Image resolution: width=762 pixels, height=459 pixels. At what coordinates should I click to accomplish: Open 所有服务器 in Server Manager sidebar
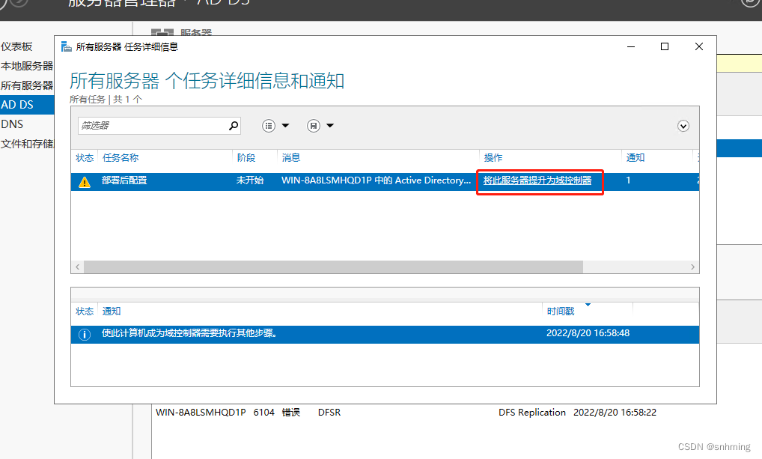pos(27,85)
